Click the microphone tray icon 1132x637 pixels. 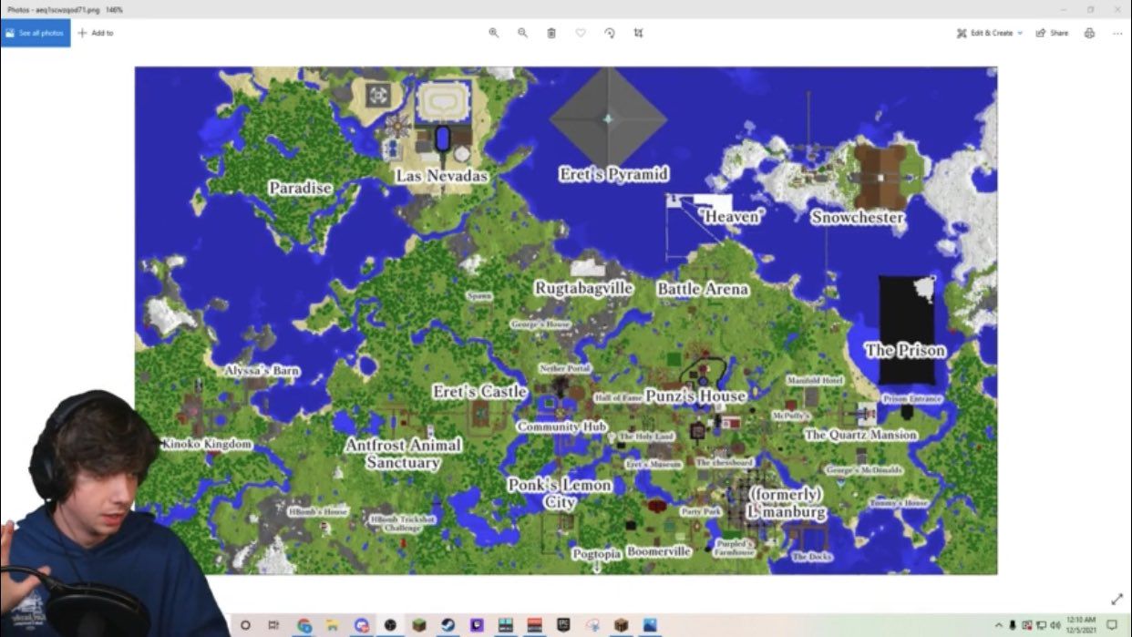coord(1013,625)
